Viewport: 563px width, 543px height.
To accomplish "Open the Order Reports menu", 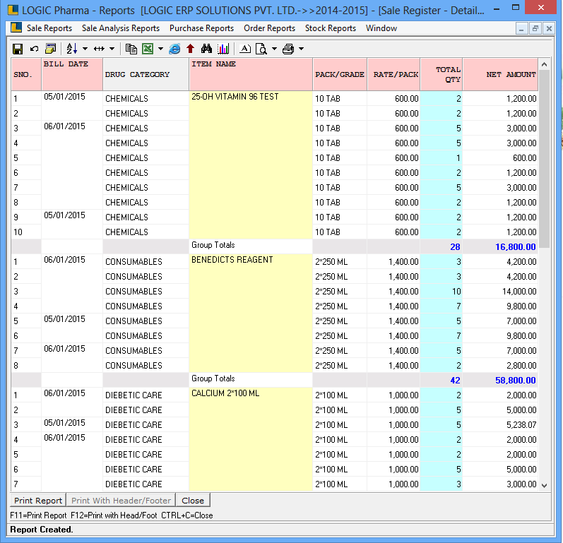I will 269,28.
